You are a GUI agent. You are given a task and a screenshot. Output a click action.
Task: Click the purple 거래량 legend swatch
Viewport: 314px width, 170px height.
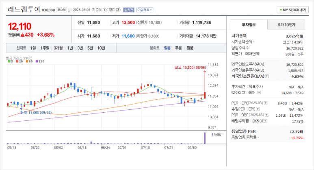coord(212,134)
